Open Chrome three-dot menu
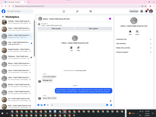Screen dimensions: 156x117 (154, 6)
